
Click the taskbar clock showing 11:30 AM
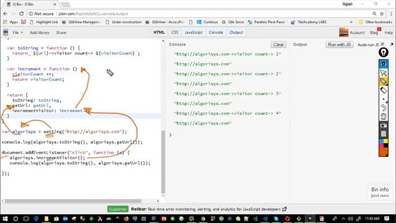pos(372,219)
